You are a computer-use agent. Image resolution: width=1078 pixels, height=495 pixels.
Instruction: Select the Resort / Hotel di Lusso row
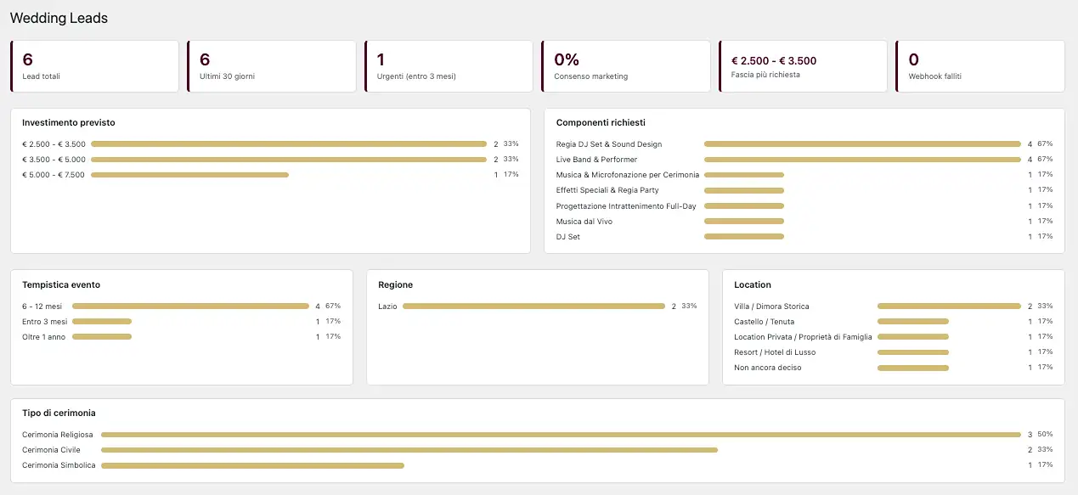pos(894,352)
